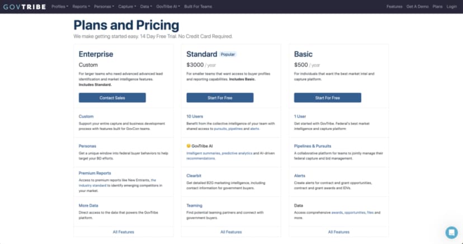Start For Free on Basic plan

tap(327, 97)
